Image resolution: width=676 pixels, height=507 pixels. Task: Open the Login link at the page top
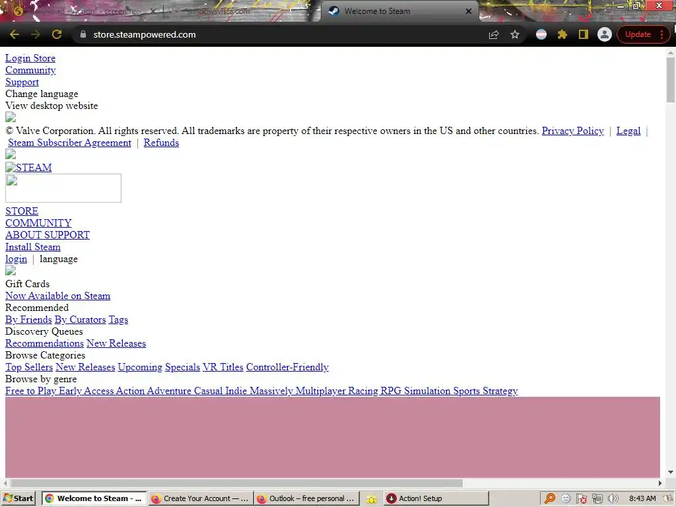point(18,58)
